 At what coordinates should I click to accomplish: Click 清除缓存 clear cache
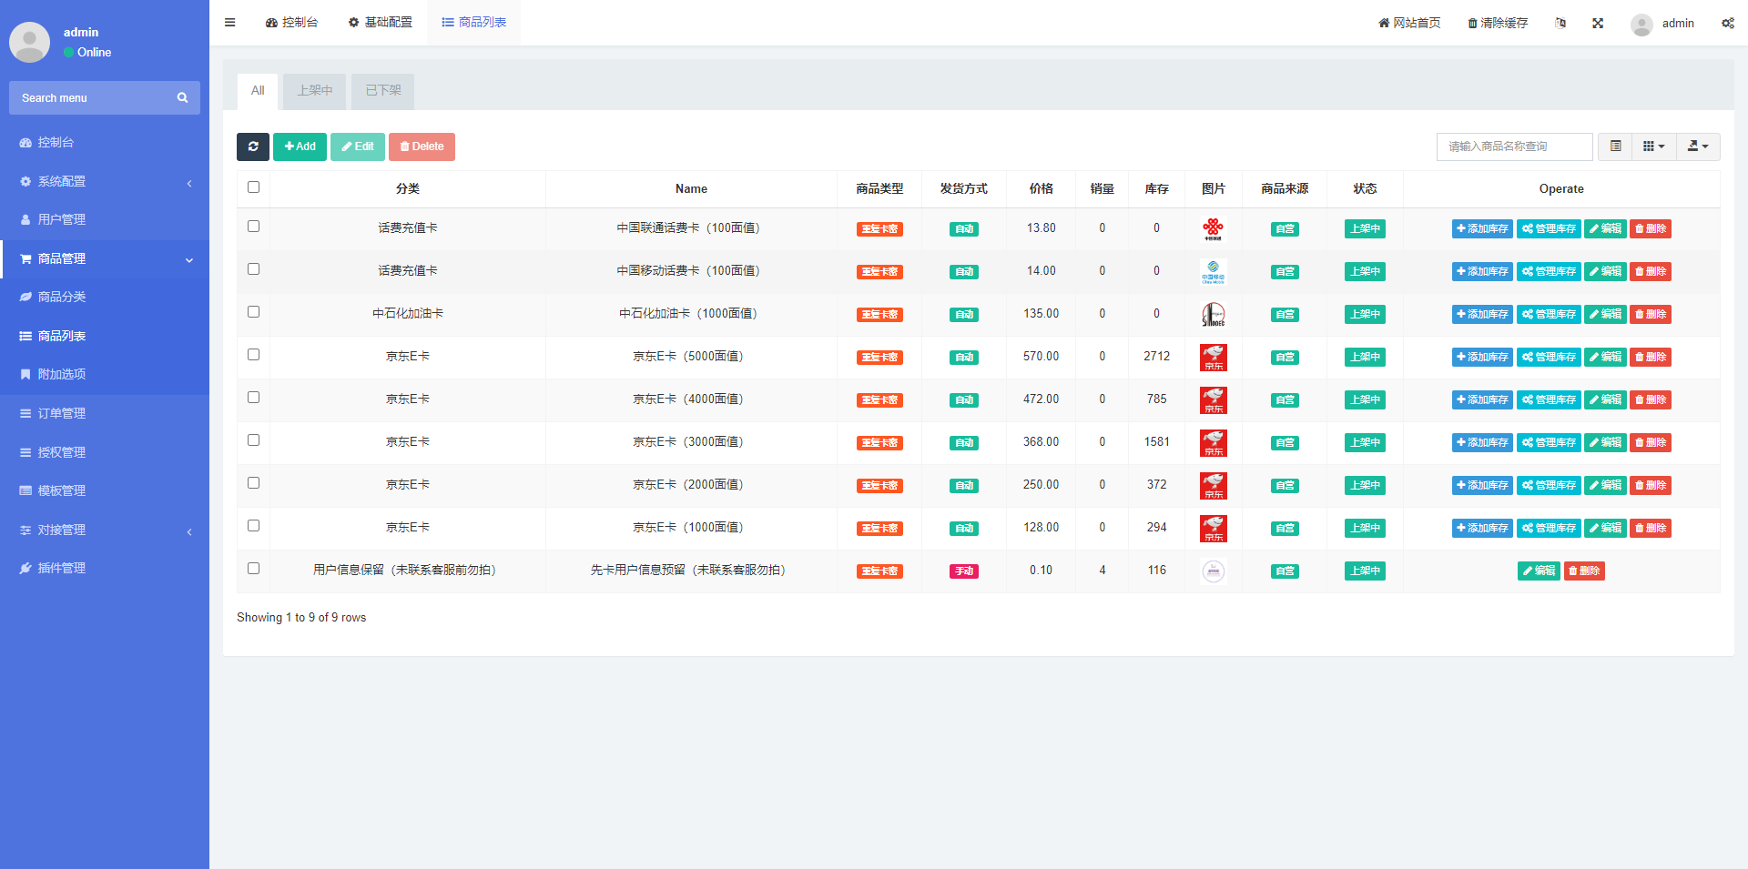1498,23
